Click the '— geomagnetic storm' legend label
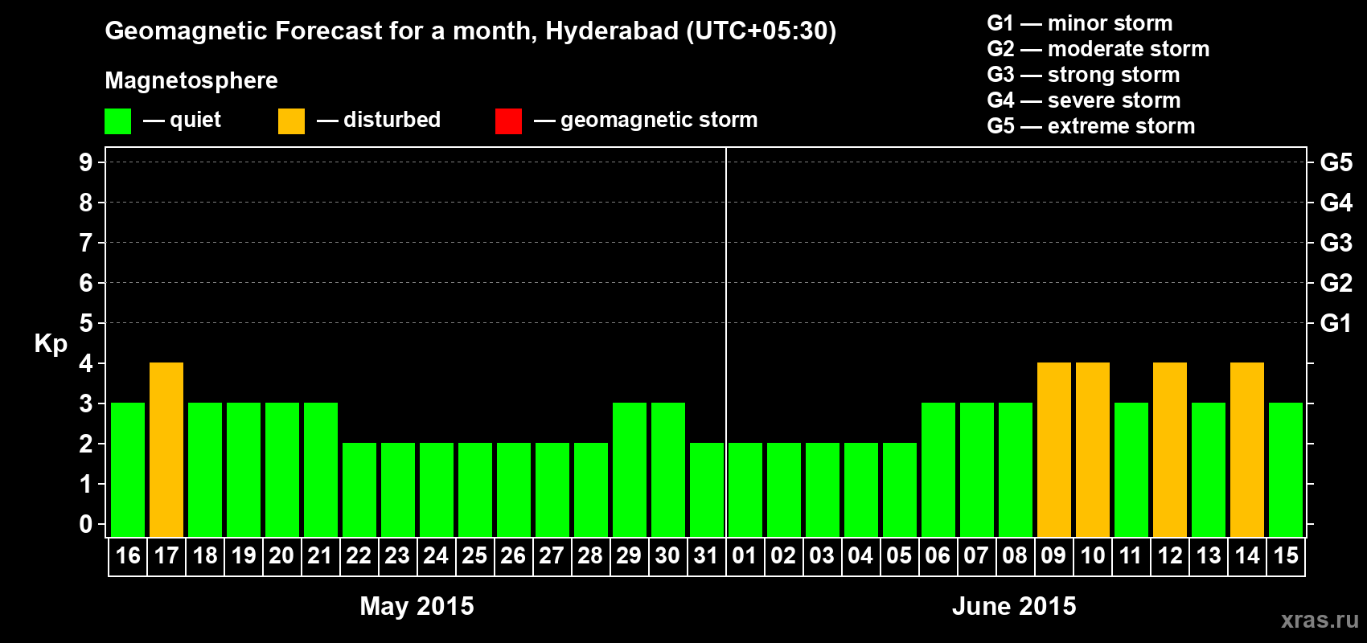The width and height of the screenshot is (1367, 643). click(646, 121)
